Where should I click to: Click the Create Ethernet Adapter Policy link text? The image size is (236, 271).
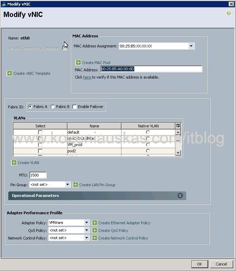click(124, 223)
